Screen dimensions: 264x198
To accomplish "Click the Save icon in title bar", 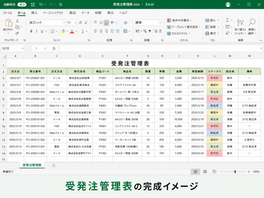I will pos(33,4).
